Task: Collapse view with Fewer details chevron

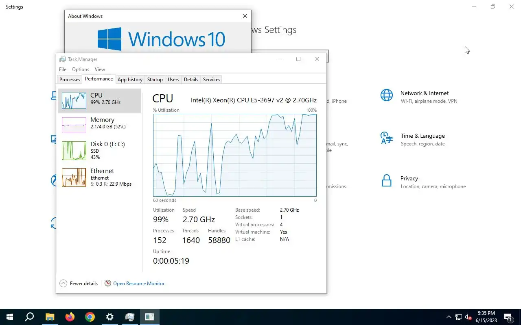Action: 63,284
